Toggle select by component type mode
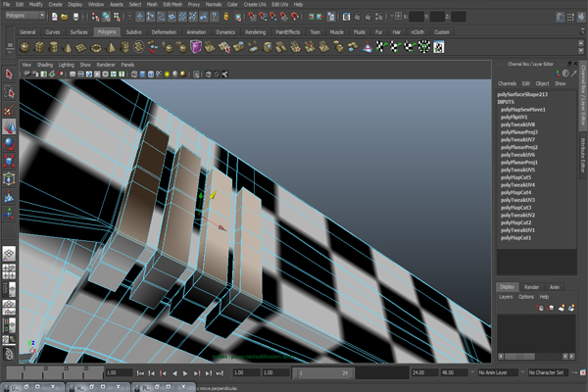The image size is (588, 392). [117, 17]
